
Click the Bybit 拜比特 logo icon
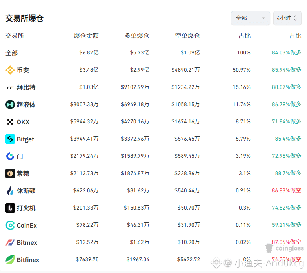[x=10, y=87]
